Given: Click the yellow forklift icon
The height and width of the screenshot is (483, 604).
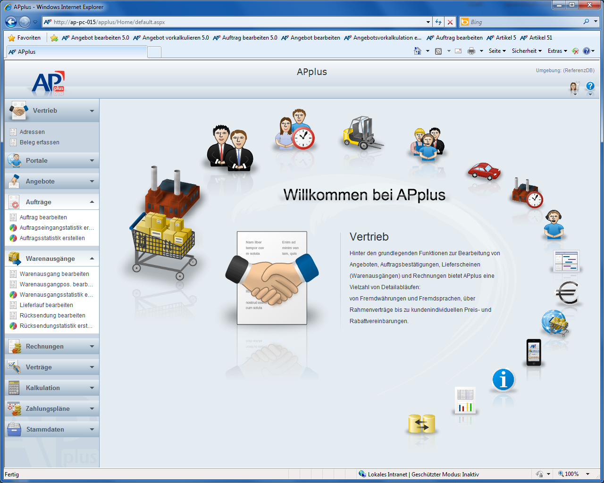Looking at the screenshot, I should [361, 133].
